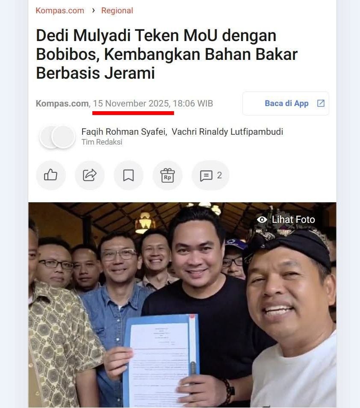Open author Vachri Rinaldy Lutfipambudi's profile
This screenshot has width=360, height=408.
(x=227, y=132)
